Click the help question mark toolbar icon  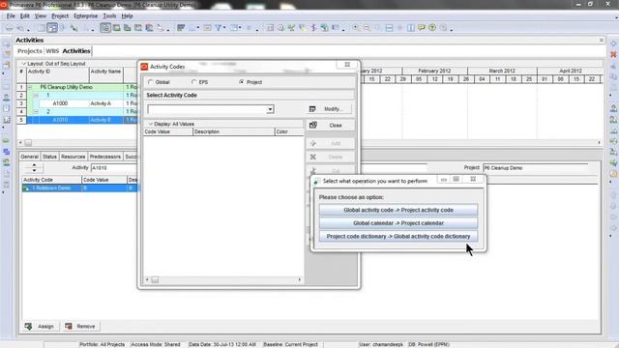pos(432,28)
